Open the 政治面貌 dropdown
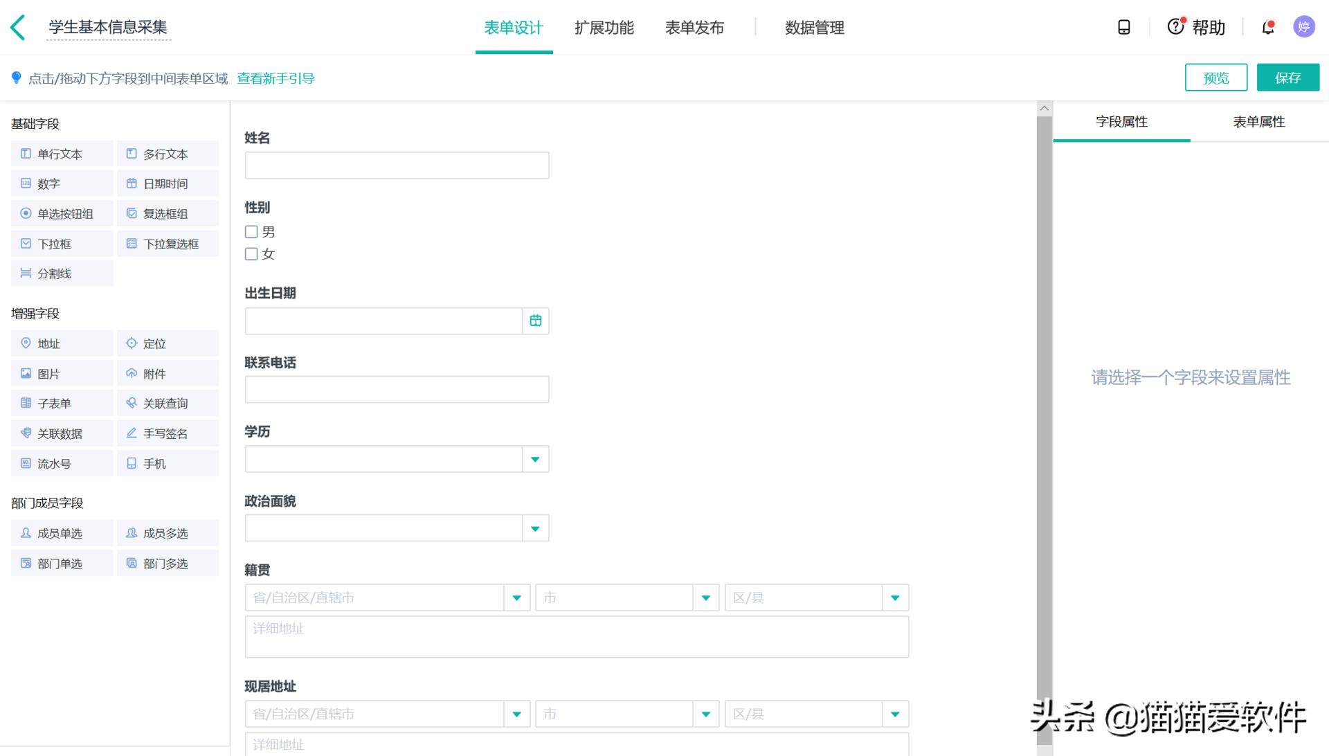The width and height of the screenshot is (1329, 756). point(534,528)
